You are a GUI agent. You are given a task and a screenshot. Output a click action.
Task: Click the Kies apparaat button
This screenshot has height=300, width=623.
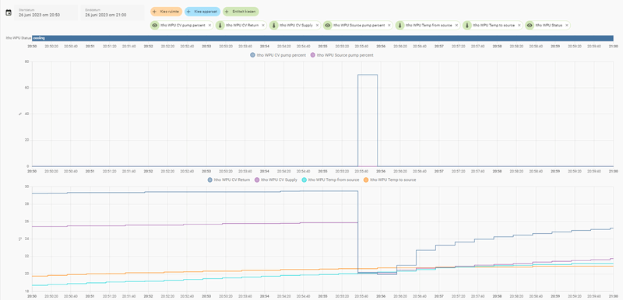coord(202,12)
